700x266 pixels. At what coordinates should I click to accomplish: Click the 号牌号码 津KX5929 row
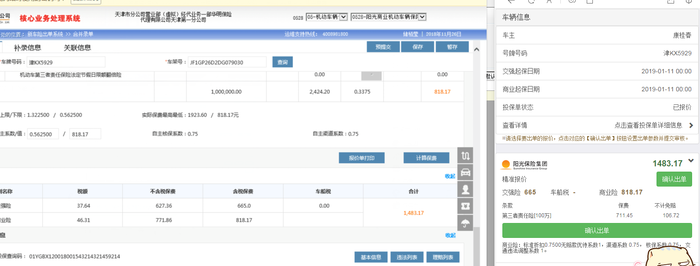(x=597, y=53)
